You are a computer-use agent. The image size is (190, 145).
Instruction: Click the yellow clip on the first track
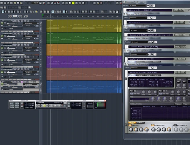tap(84, 26)
